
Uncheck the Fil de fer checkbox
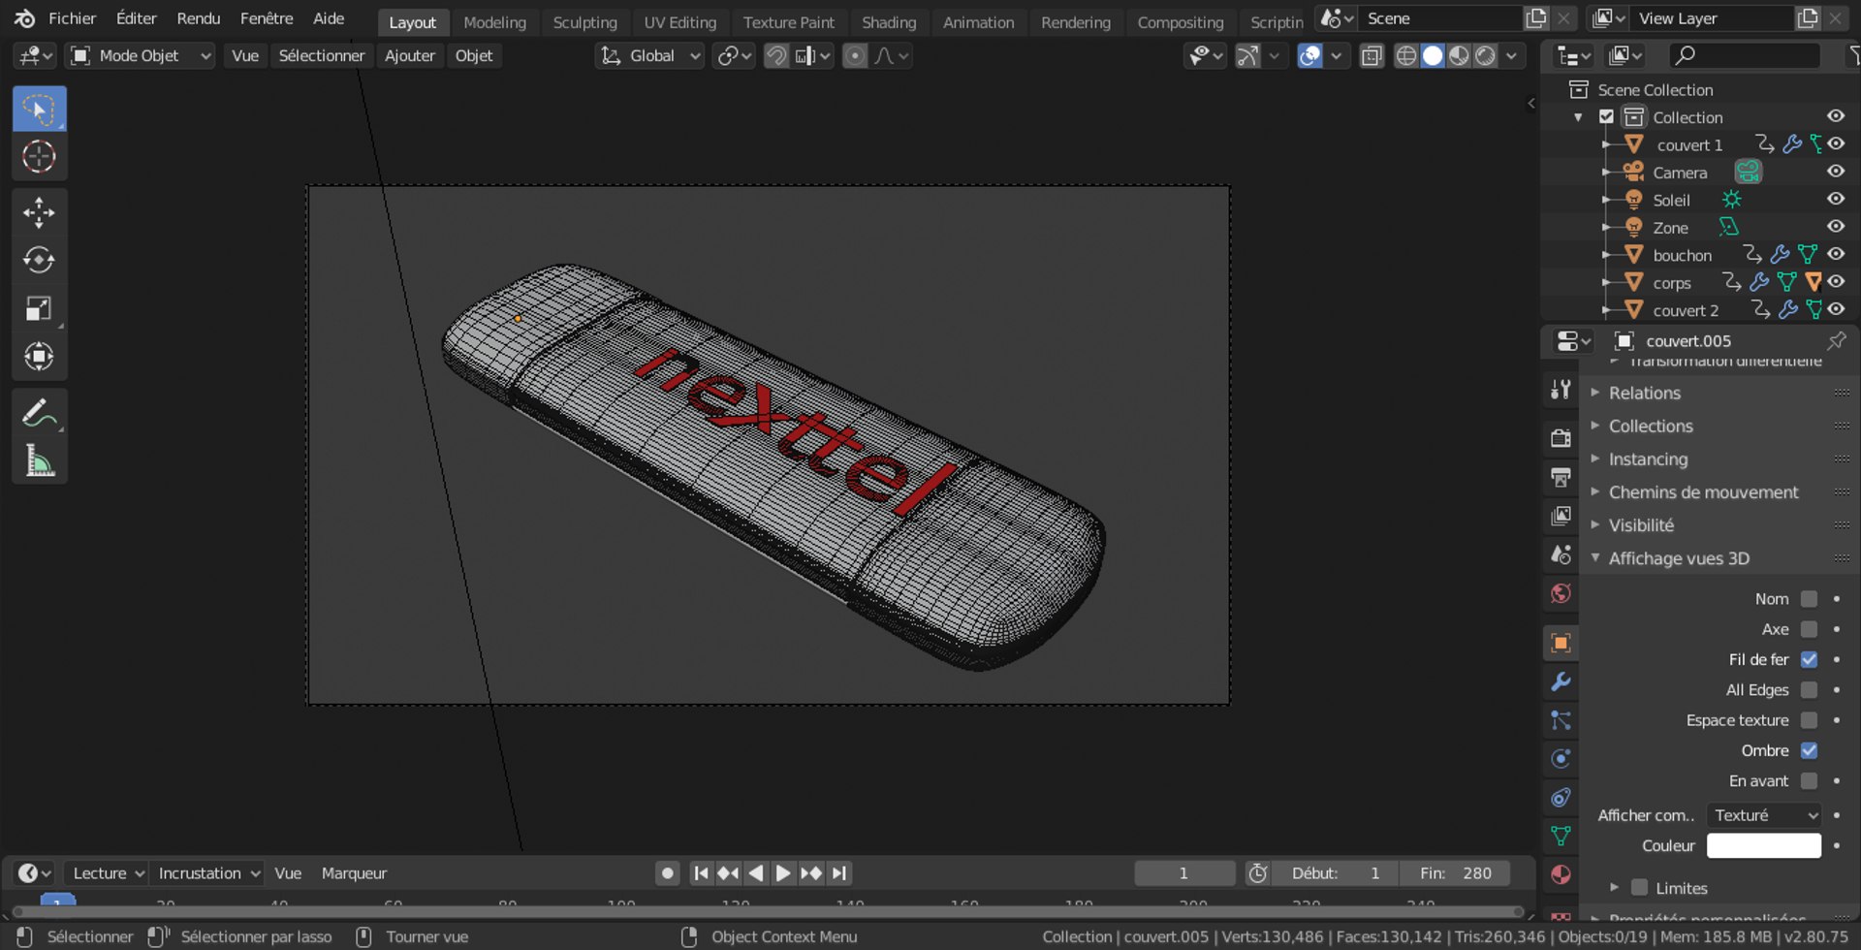coord(1809,659)
